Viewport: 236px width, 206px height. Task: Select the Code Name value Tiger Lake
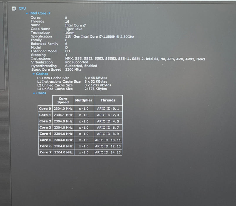(74, 29)
